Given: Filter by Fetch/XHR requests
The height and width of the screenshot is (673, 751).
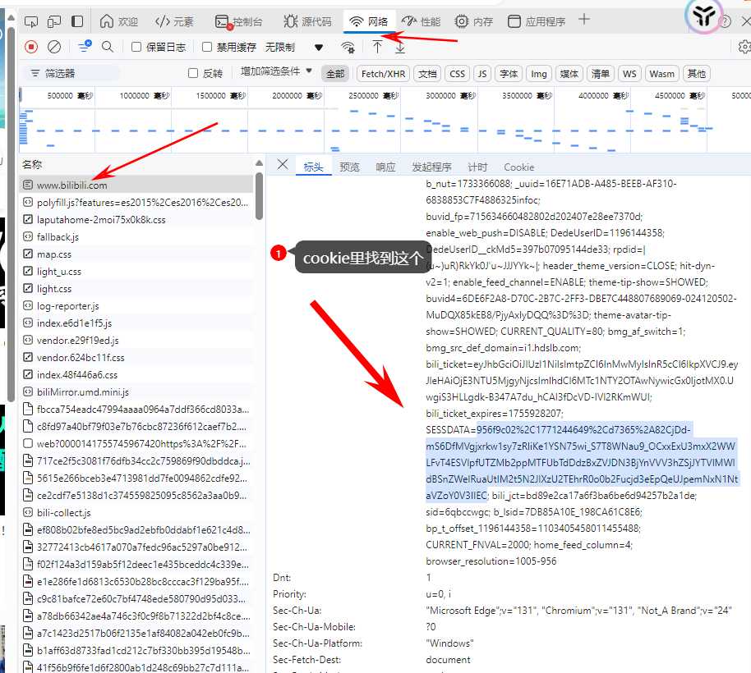Looking at the screenshot, I should [383, 74].
